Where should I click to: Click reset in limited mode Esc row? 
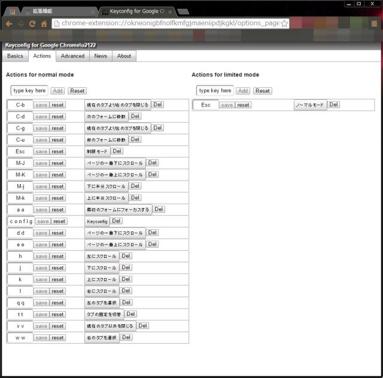244,105
